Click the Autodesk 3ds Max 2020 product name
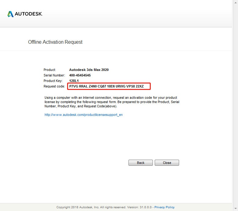The image size is (238, 211). coord(89,70)
